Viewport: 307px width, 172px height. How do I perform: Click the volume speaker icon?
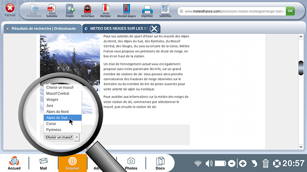point(209,164)
